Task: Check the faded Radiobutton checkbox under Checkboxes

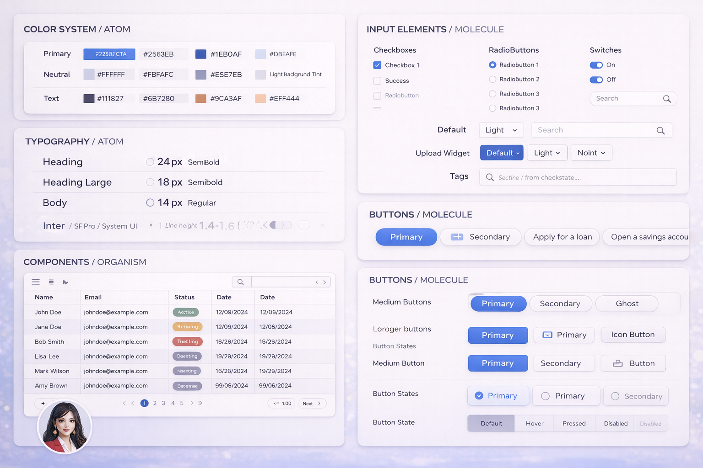Action: [x=377, y=96]
